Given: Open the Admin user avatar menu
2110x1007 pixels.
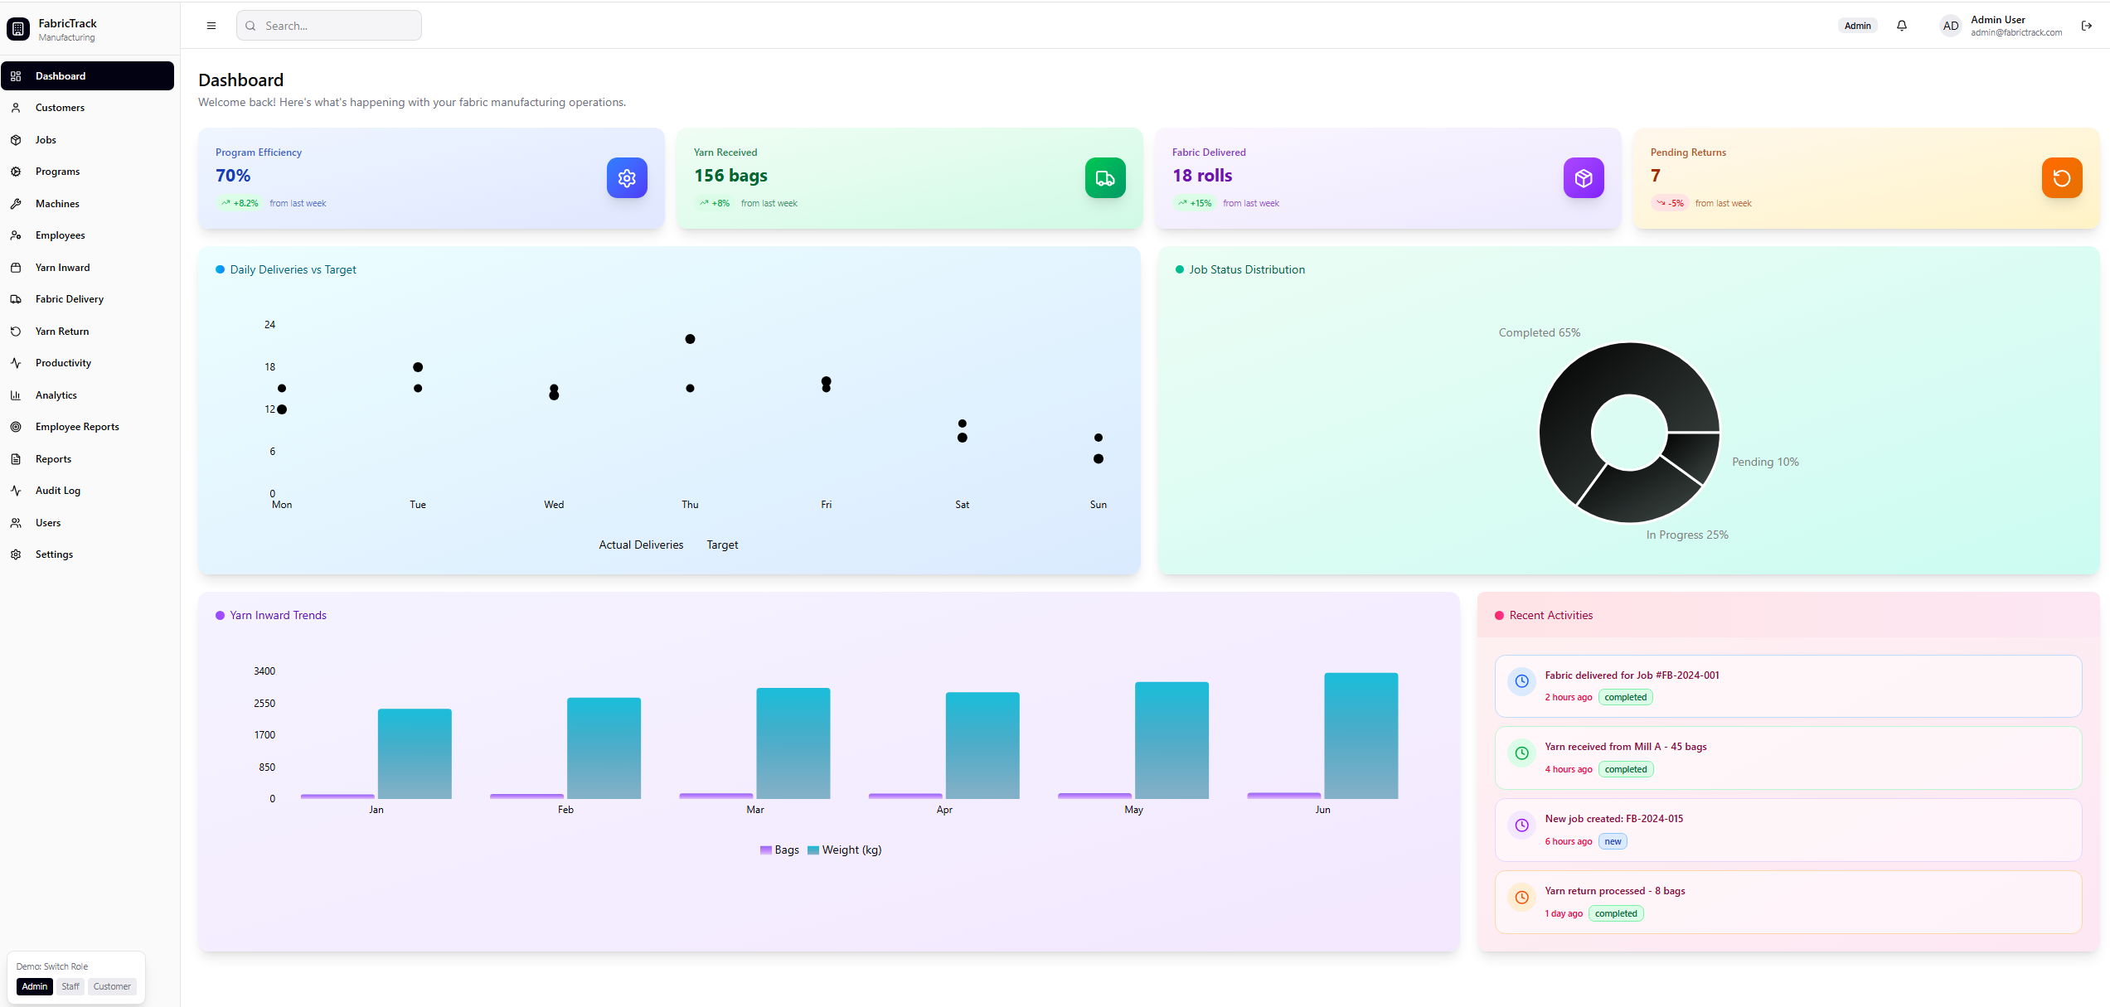Looking at the screenshot, I should [x=1950, y=26].
